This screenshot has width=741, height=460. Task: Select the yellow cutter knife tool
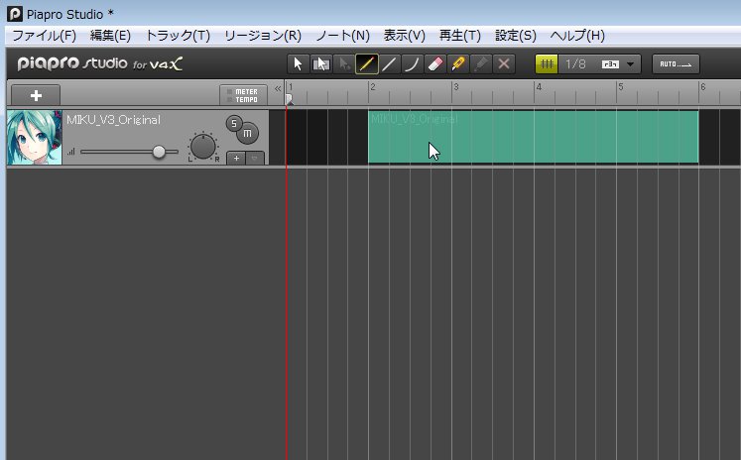coord(457,64)
